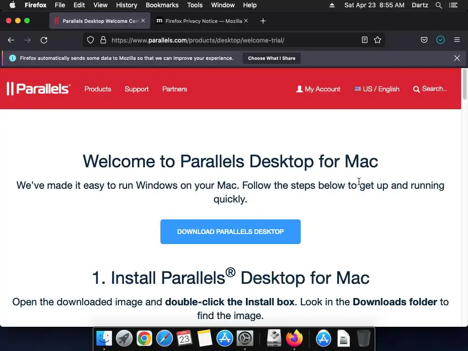Image resolution: width=468 pixels, height=351 pixels.
Task: Open the Bookmarks menu
Action: coord(162,5)
